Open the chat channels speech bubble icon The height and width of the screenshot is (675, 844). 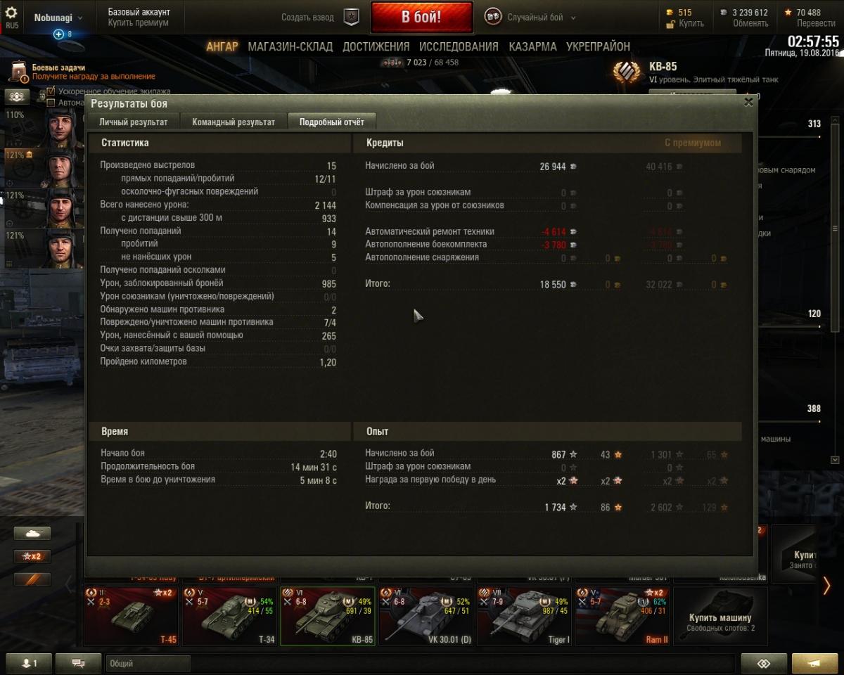tap(78, 663)
